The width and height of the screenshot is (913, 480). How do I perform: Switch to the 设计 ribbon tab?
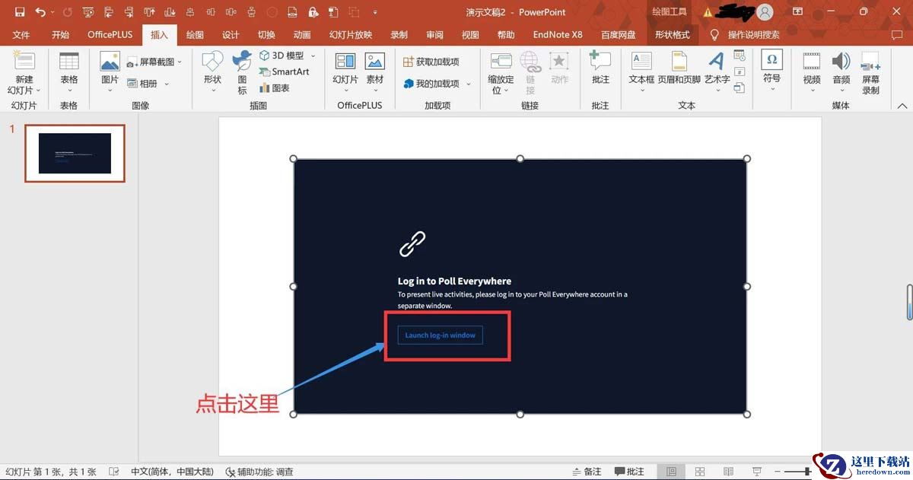click(x=231, y=35)
